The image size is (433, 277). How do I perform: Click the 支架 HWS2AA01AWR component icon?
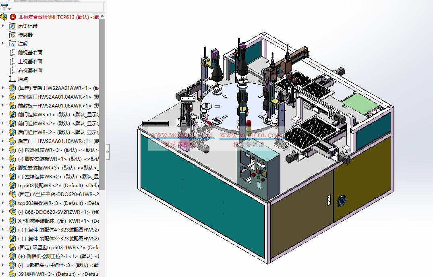(x=12, y=88)
